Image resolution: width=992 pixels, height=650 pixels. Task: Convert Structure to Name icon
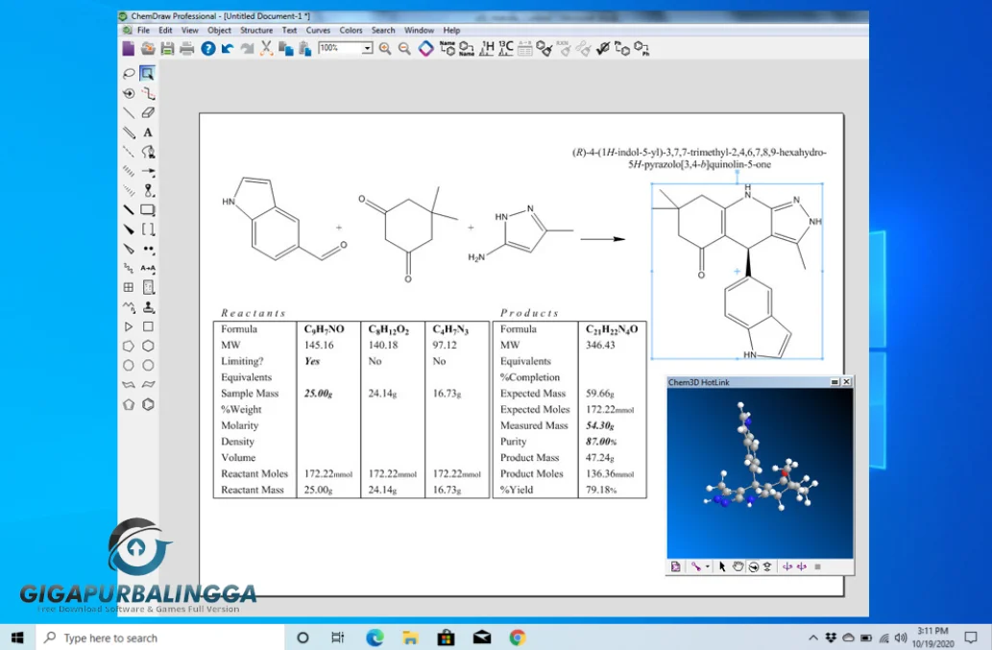467,48
